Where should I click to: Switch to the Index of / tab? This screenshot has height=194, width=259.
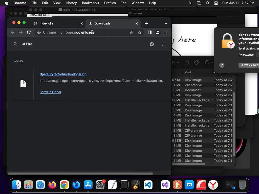(57, 23)
